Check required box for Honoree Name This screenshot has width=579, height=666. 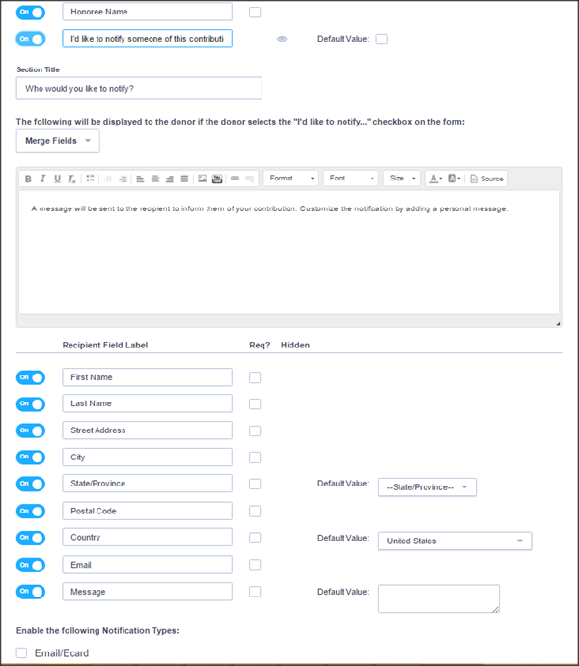(255, 13)
